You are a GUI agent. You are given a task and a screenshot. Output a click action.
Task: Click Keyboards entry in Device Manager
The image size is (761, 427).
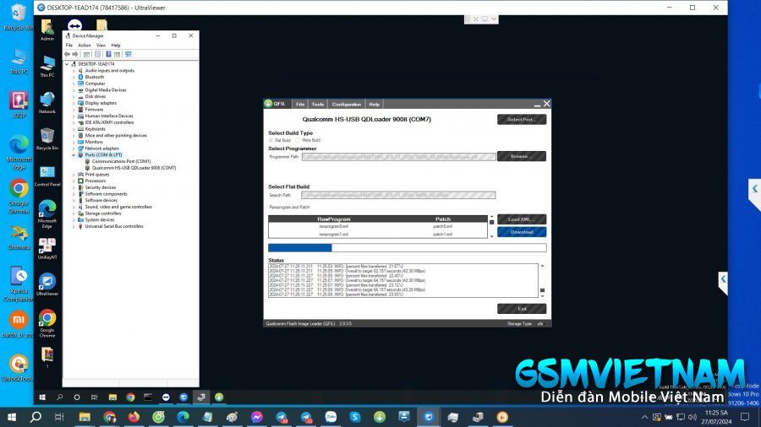point(95,129)
